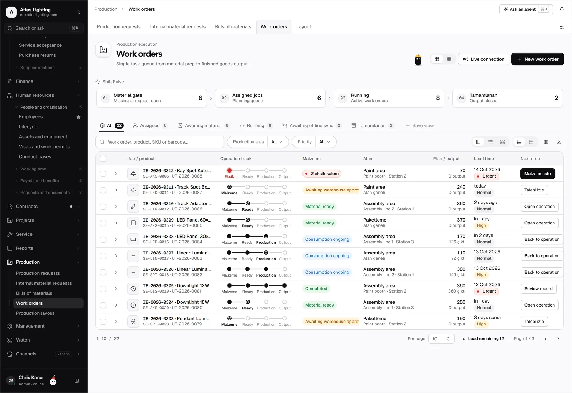Switch to the Bills of materials tab
This screenshot has width=572, height=393.
(233, 27)
